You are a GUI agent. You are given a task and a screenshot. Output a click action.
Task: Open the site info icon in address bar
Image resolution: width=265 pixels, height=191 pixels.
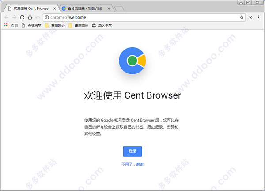47,17
